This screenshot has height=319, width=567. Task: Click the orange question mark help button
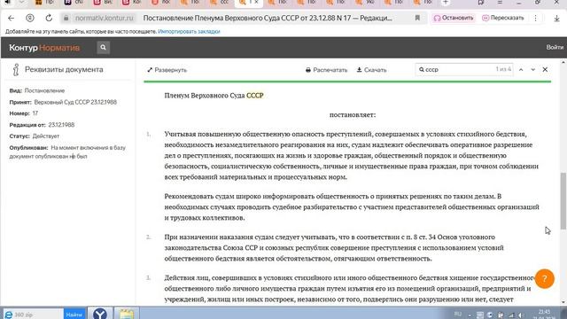coord(544,278)
